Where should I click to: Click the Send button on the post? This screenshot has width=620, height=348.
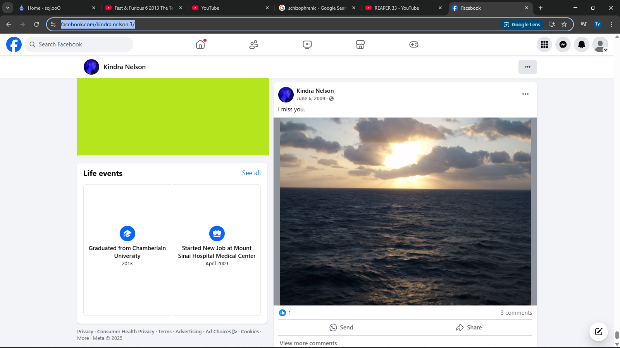(341, 328)
